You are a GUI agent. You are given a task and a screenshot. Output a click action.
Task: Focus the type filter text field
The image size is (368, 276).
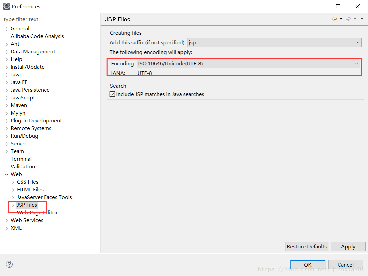click(x=50, y=19)
